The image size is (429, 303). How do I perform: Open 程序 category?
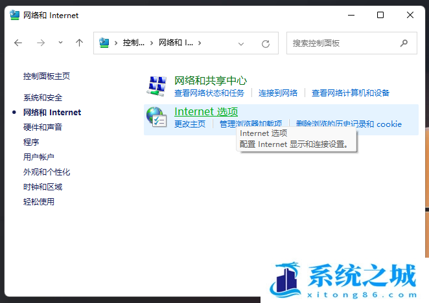31,142
